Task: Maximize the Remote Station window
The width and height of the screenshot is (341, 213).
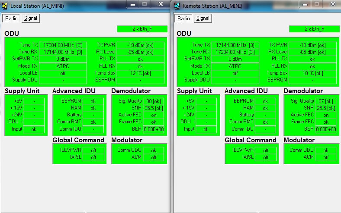Action: [317, 4]
